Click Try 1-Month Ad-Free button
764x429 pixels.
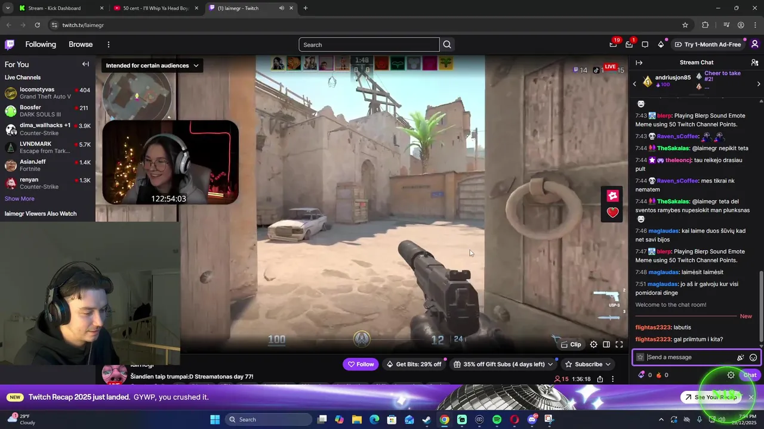point(708,45)
